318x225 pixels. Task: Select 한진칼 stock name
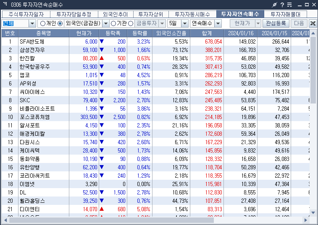coord(27,59)
